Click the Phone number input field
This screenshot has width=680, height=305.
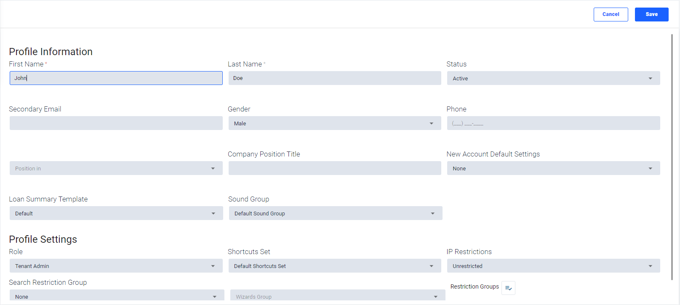click(x=553, y=123)
